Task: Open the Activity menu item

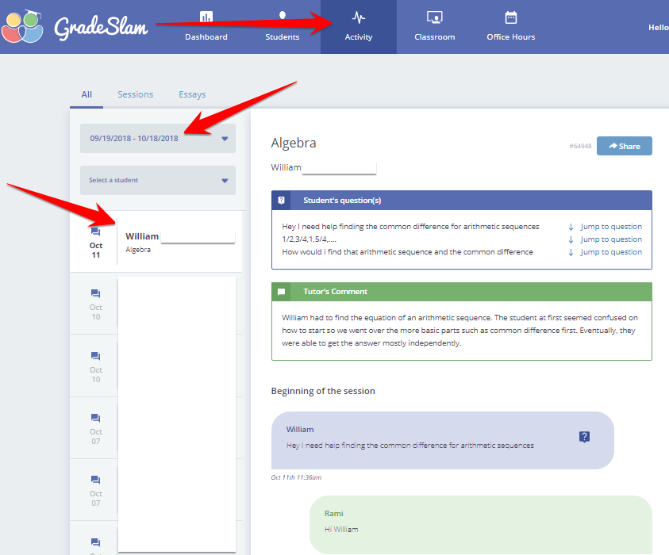Action: tap(359, 27)
